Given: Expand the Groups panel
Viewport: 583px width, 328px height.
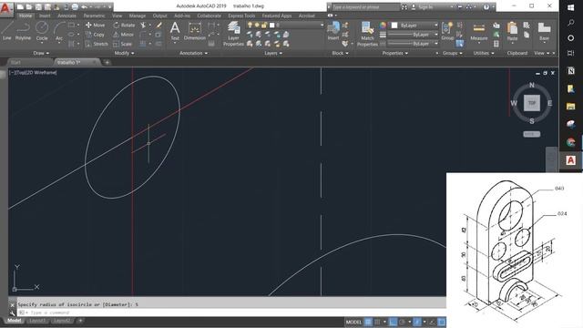Looking at the screenshot, I should [x=453, y=53].
